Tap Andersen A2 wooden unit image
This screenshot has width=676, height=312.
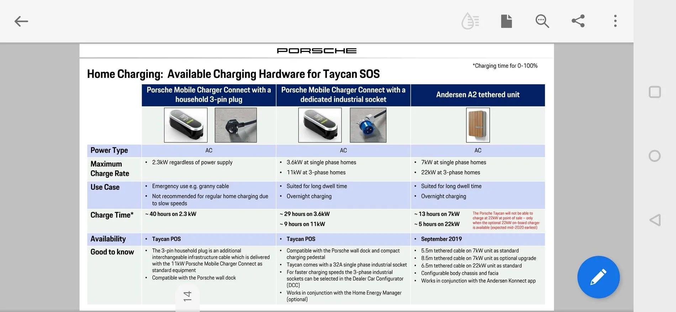478,125
